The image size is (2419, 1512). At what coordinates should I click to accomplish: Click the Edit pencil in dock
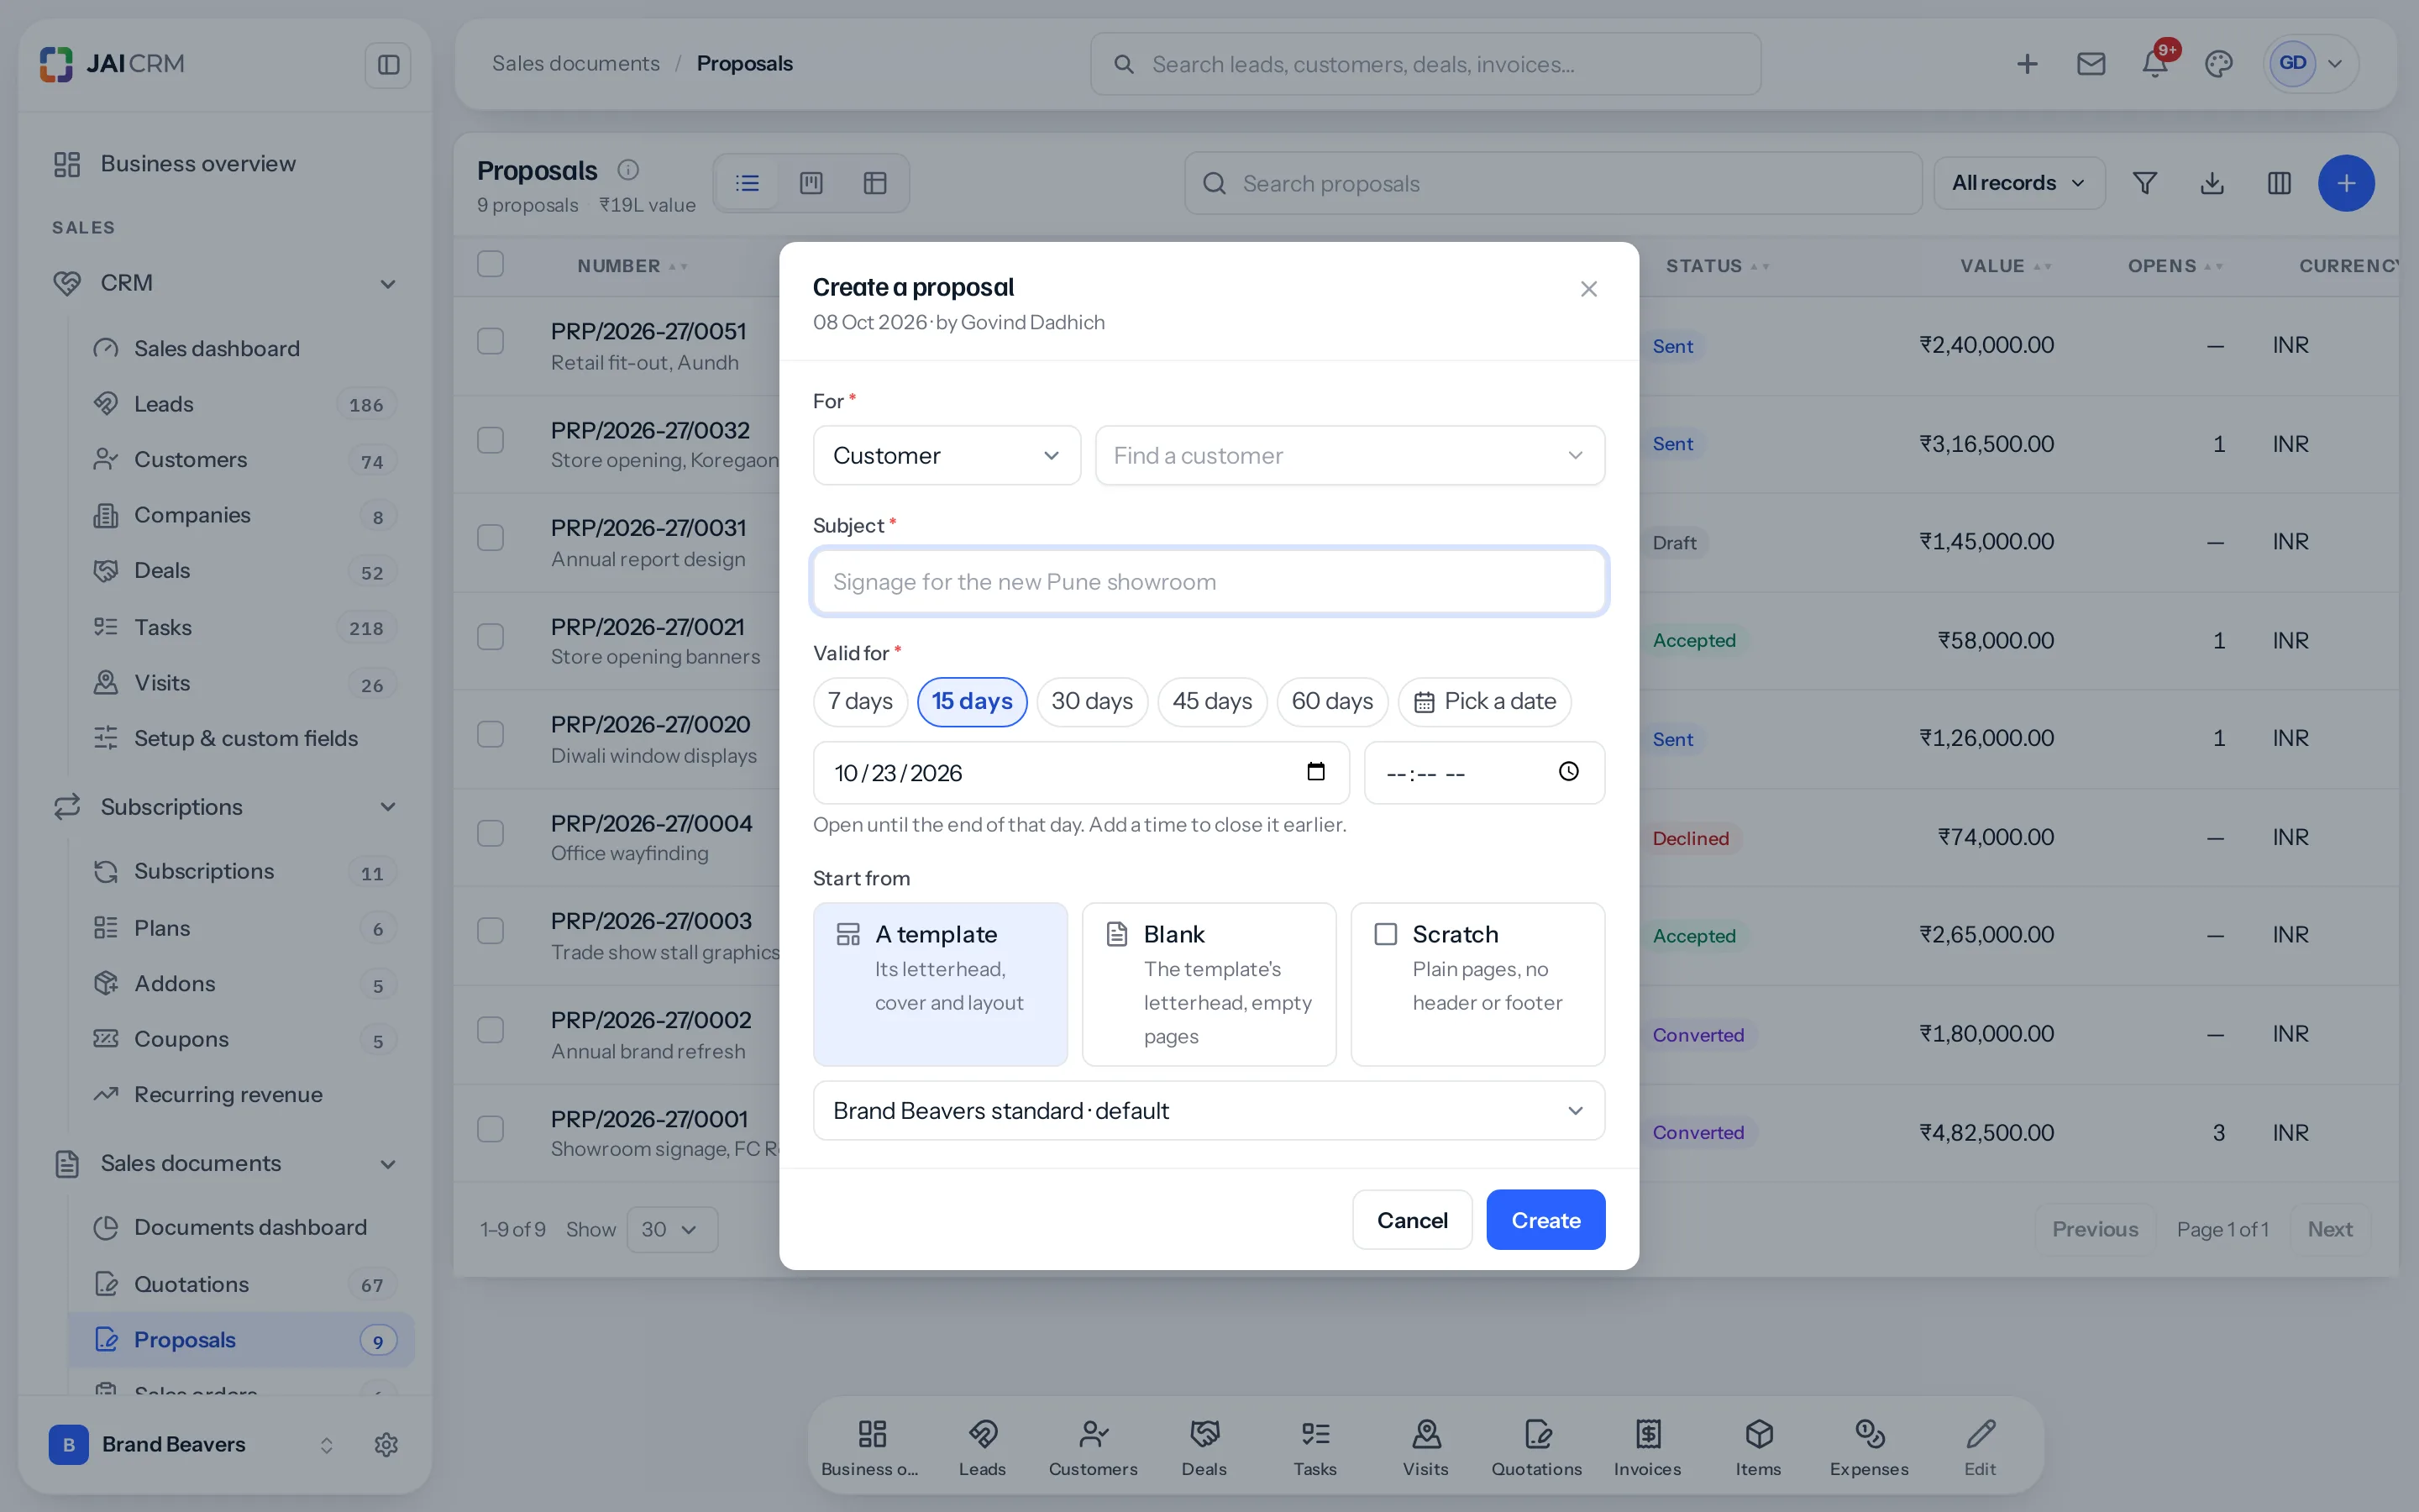coord(1981,1447)
